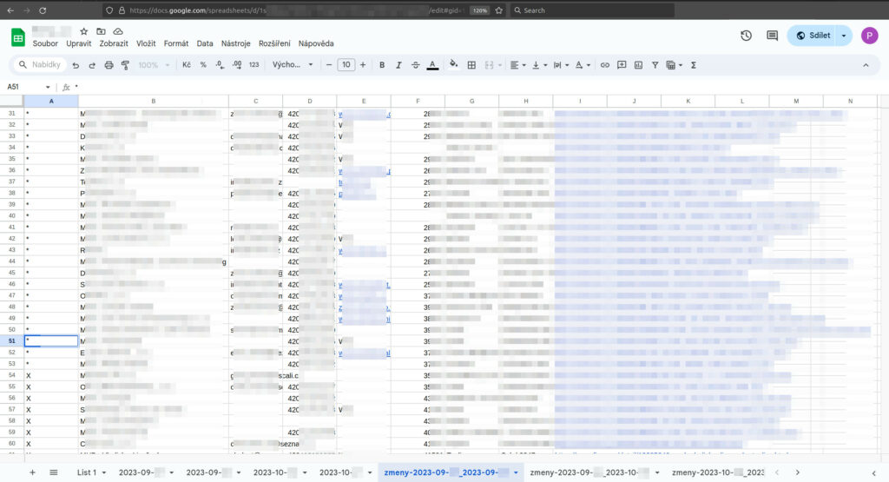
Task: Click the Sdílet share button
Action: 813,36
